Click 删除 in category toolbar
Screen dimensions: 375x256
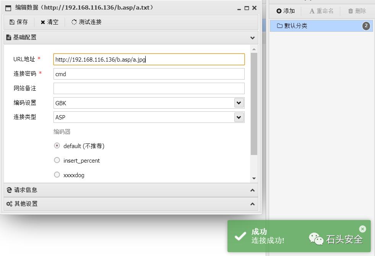coord(357,11)
